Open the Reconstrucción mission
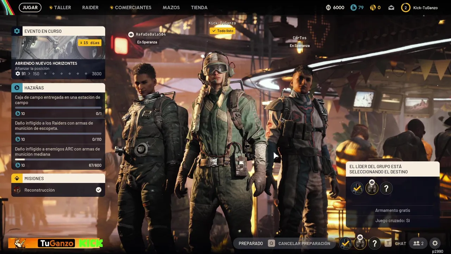 (x=58, y=190)
